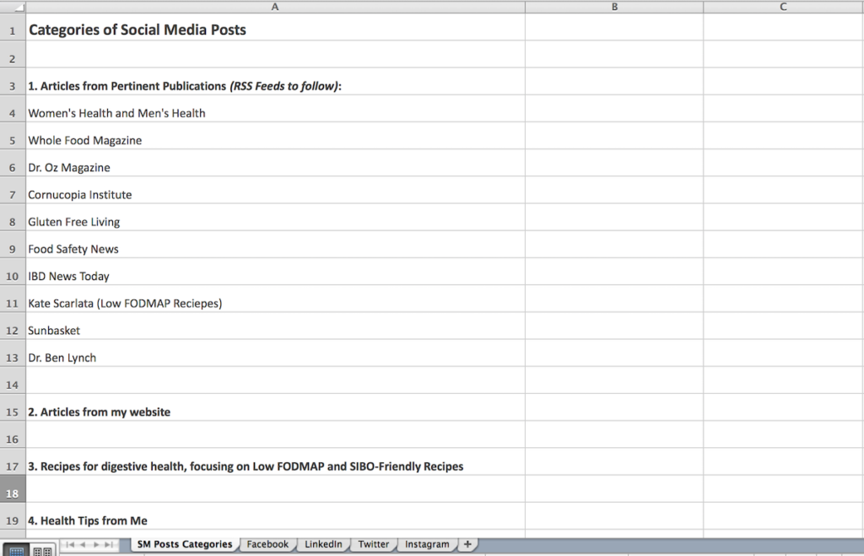Select cell 'Whole Food Magazine'
The width and height of the screenshot is (864, 556).
tap(276, 136)
